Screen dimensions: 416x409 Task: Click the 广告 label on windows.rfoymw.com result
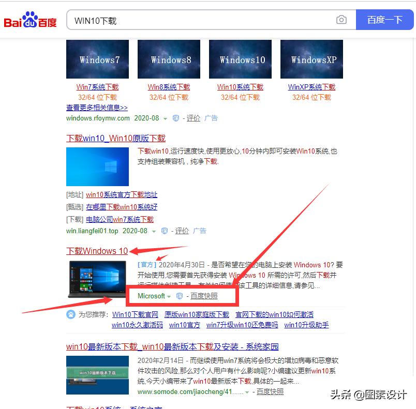[211, 118]
